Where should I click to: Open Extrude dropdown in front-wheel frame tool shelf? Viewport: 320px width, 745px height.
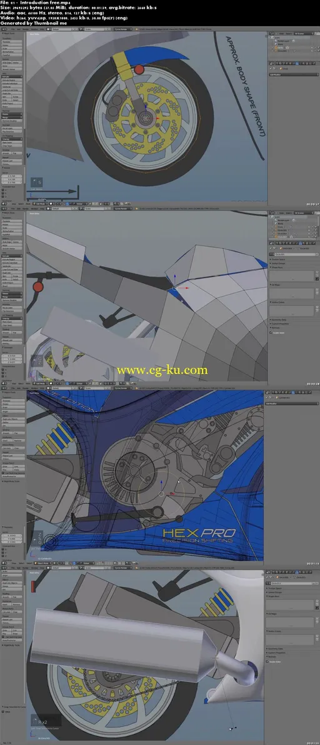12,76
